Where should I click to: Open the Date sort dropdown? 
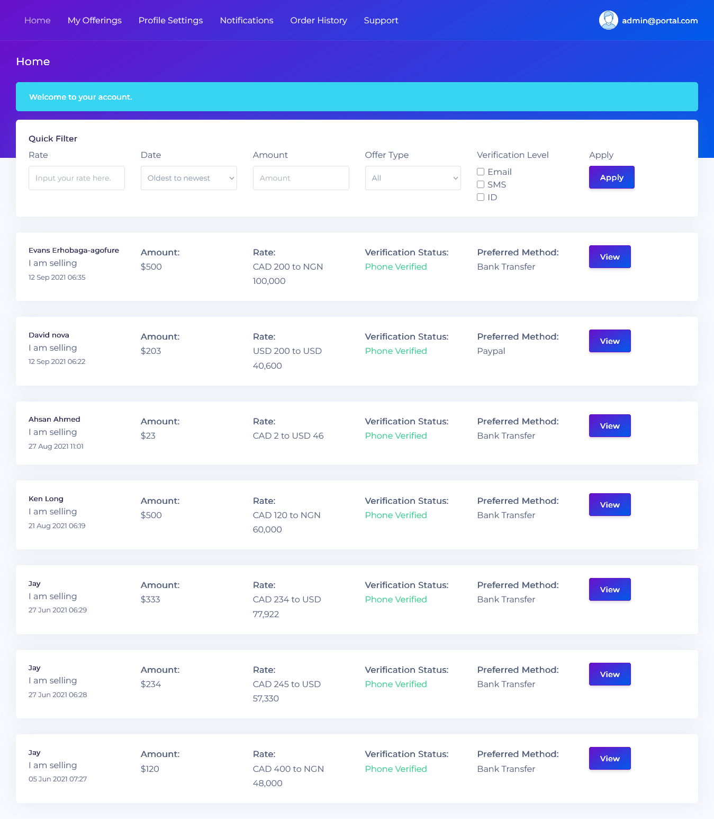coord(188,178)
